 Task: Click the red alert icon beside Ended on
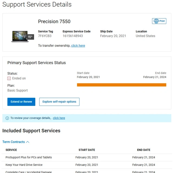point(9,78)
